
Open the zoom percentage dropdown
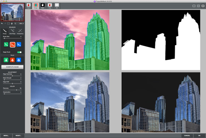(21, 24)
